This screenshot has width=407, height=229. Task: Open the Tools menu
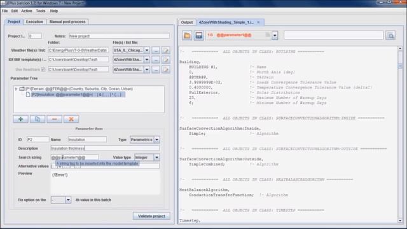41,11
